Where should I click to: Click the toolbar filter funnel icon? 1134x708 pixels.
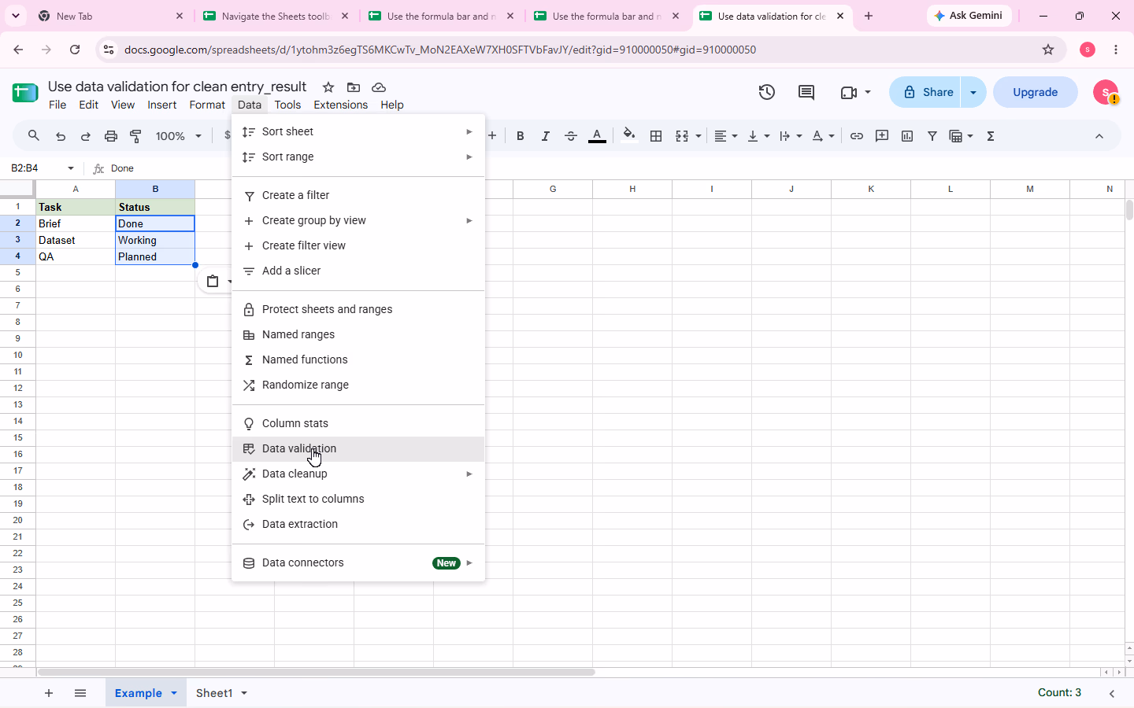pos(932,136)
